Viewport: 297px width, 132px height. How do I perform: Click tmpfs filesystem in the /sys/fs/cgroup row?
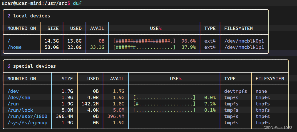263,123
